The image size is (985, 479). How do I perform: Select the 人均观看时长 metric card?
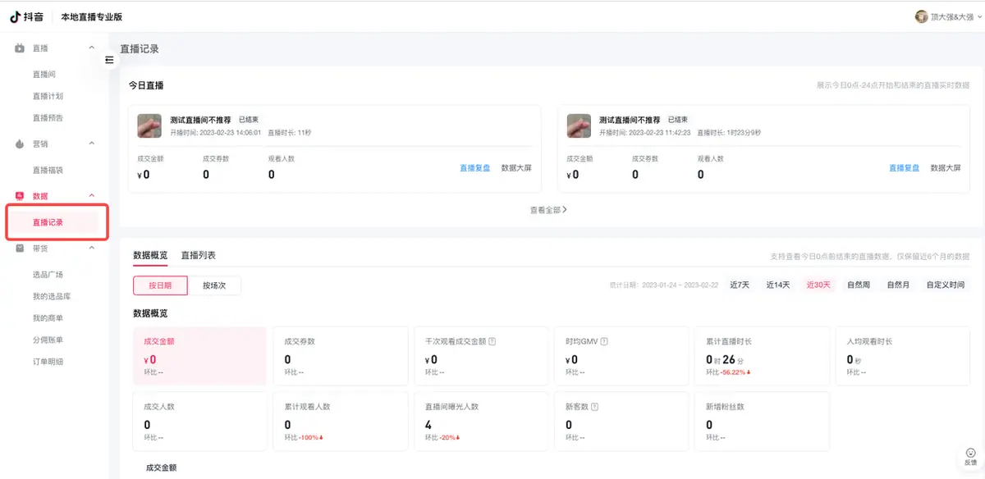click(x=903, y=356)
